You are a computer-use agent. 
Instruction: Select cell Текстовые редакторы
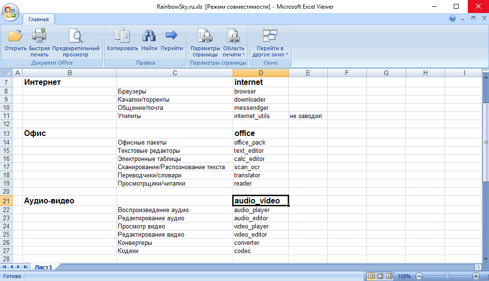175,151
